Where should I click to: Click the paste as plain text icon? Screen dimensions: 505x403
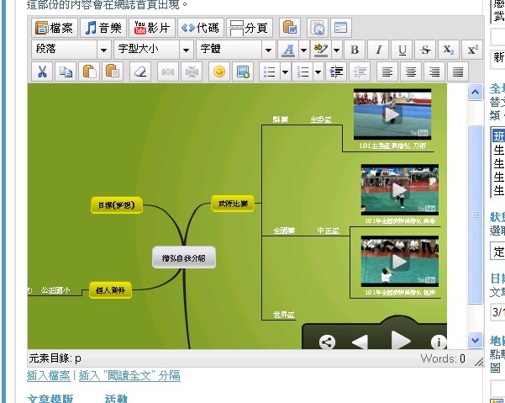113,72
